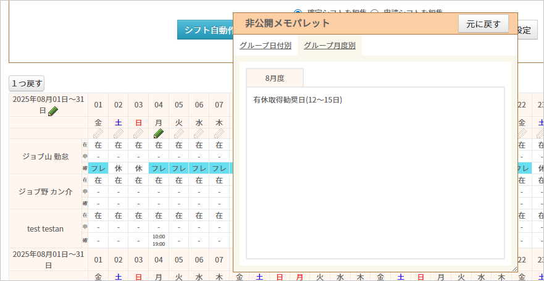
Task: Switch to the グループ日付別 tab
Action: [x=266, y=46]
